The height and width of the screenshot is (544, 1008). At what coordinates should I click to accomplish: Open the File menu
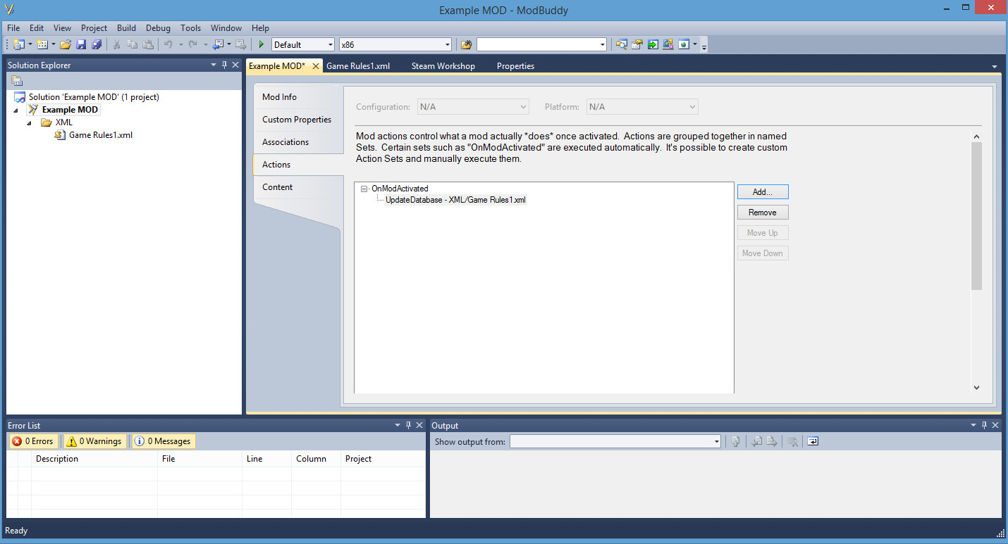[x=13, y=28]
